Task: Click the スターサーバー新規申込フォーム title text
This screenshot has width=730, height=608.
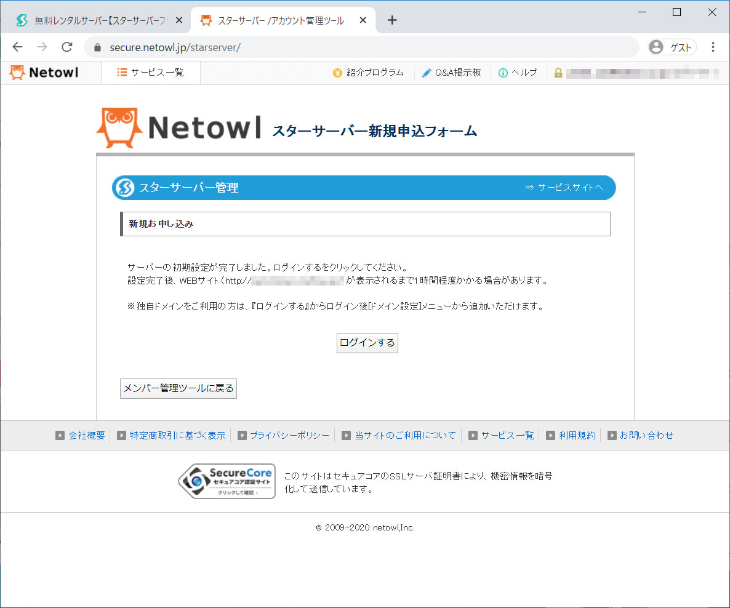Action: point(375,131)
